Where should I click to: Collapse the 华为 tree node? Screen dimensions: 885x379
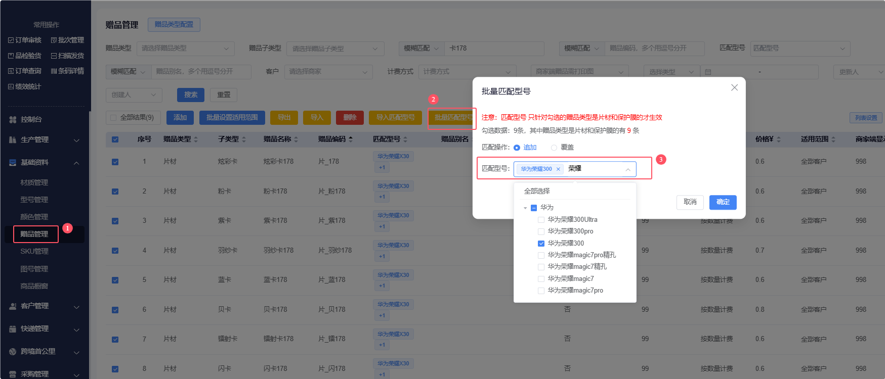pyautogui.click(x=525, y=208)
